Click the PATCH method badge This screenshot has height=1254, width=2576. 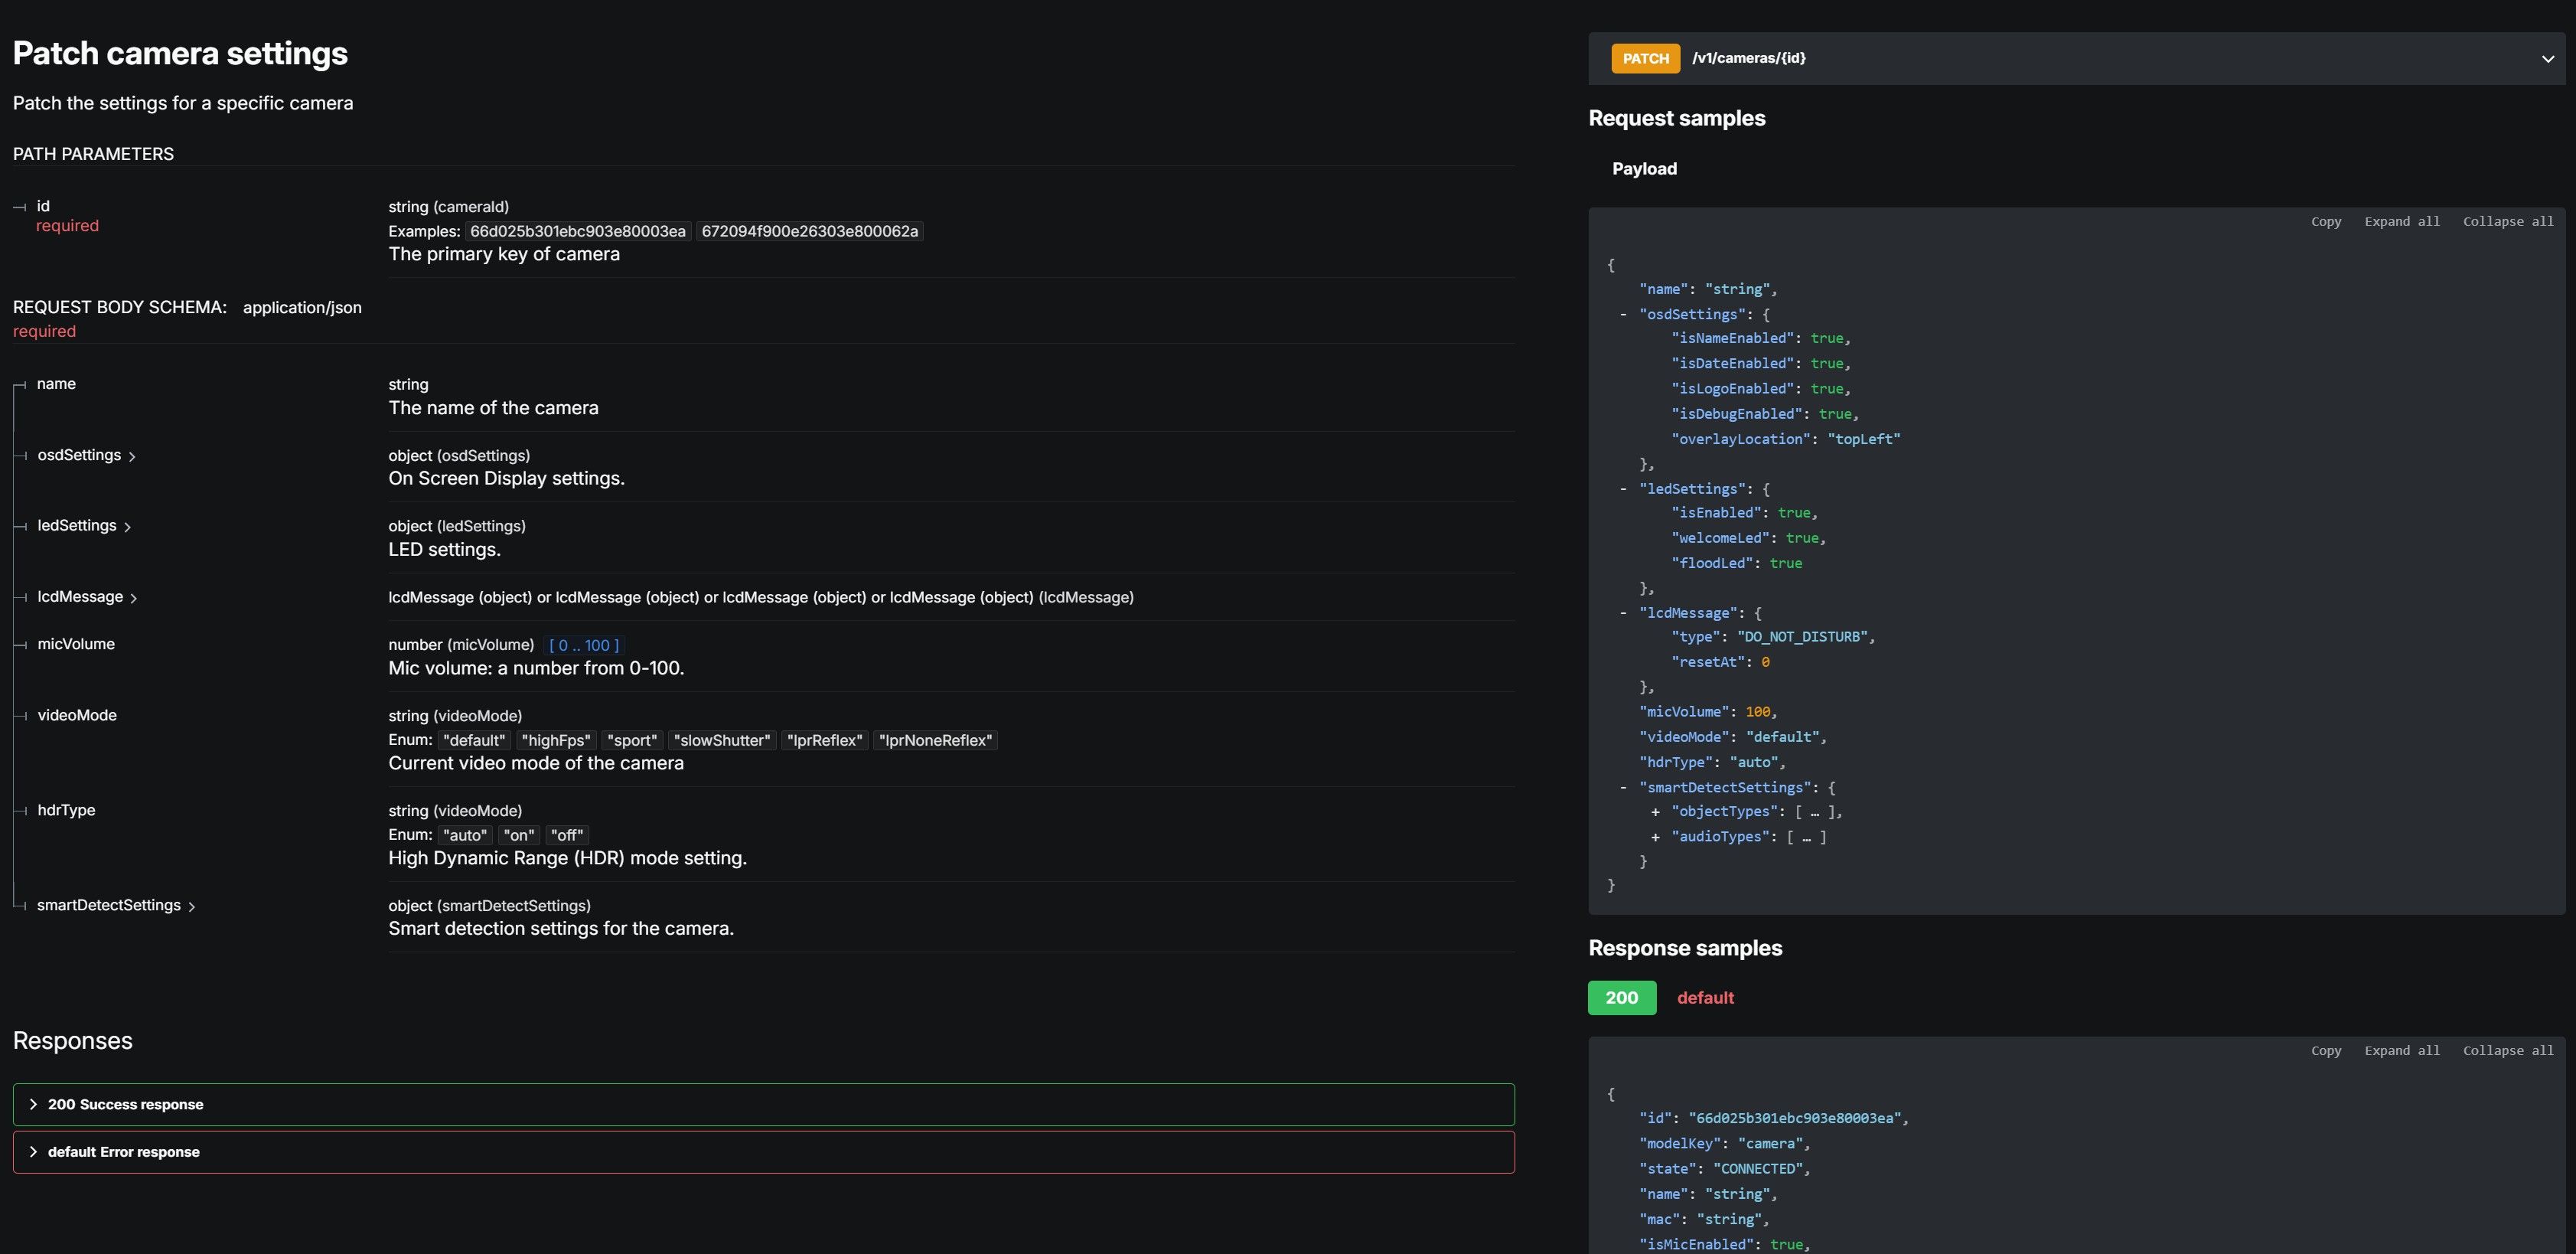coord(1645,59)
